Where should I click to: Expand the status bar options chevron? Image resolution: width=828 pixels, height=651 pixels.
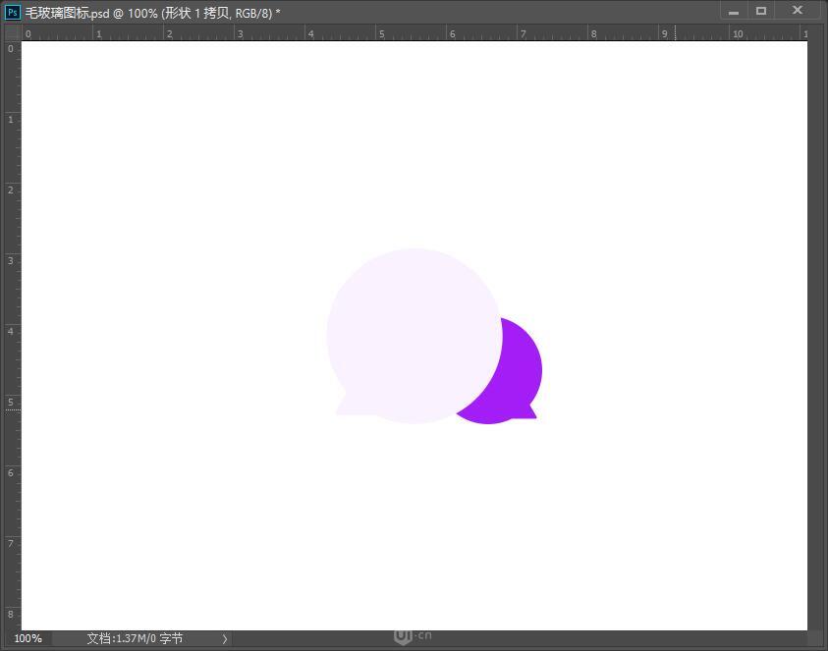tap(224, 638)
